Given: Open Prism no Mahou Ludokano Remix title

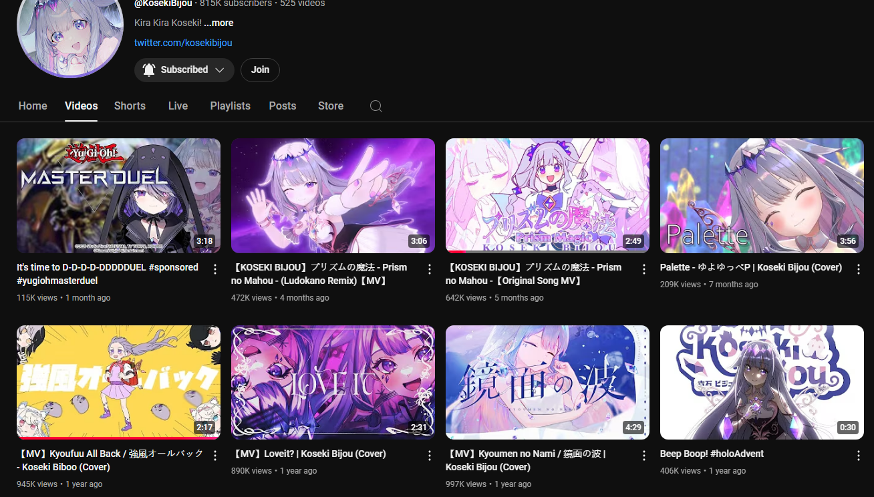Looking at the screenshot, I should (x=319, y=274).
